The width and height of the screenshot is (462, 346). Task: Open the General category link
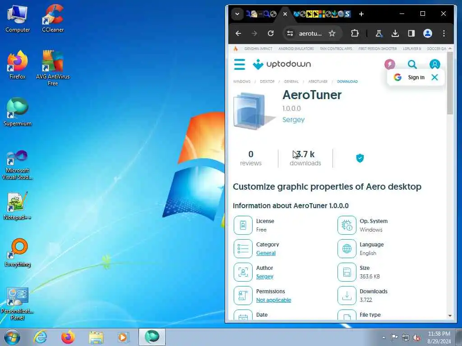tap(266, 253)
